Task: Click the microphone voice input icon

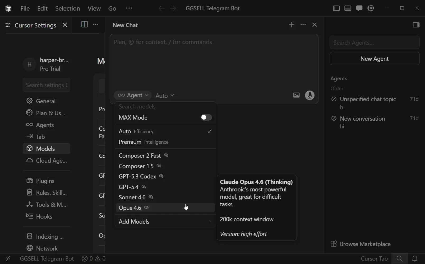Action: coord(310,95)
